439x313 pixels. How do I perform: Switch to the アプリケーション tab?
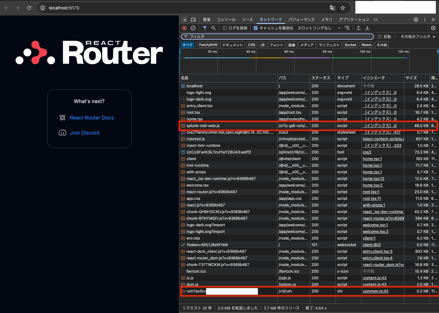point(354,20)
